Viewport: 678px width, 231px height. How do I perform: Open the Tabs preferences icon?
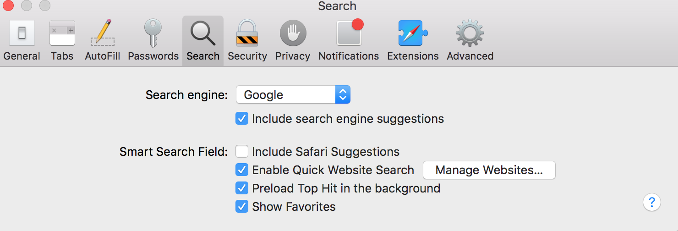pyautogui.click(x=62, y=33)
